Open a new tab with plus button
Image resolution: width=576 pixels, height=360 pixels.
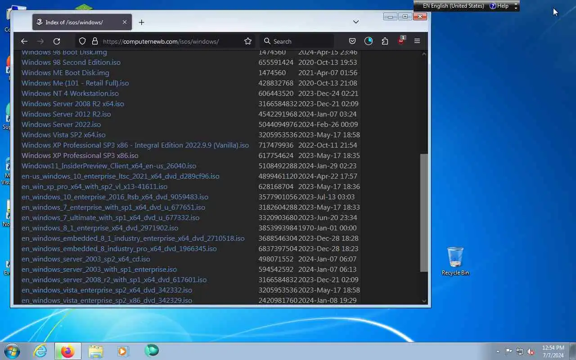pyautogui.click(x=141, y=22)
